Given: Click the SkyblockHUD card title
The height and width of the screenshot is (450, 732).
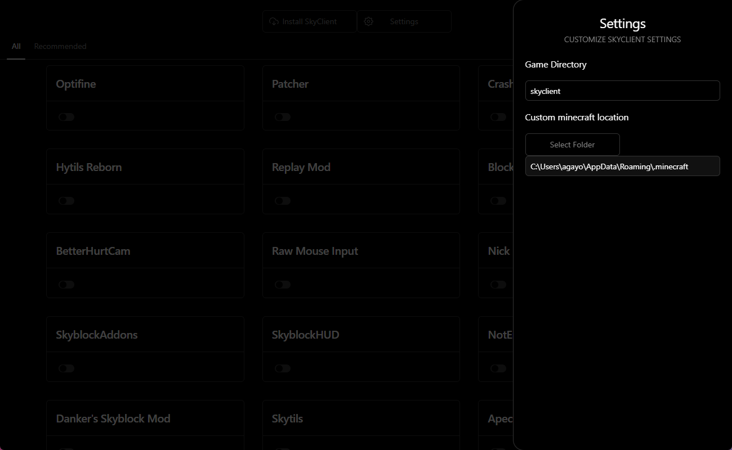Looking at the screenshot, I should (x=306, y=335).
